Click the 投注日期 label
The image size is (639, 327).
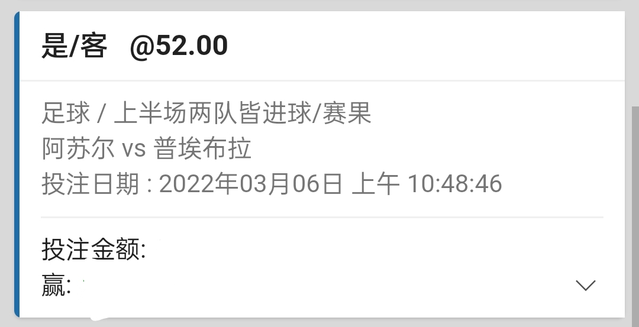[90, 184]
